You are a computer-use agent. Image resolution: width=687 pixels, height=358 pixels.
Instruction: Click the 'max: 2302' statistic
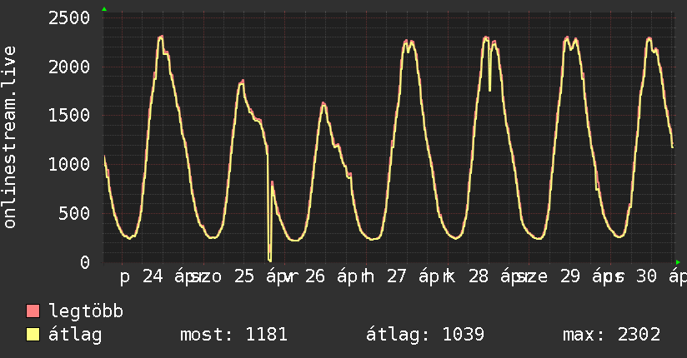pos(612,335)
